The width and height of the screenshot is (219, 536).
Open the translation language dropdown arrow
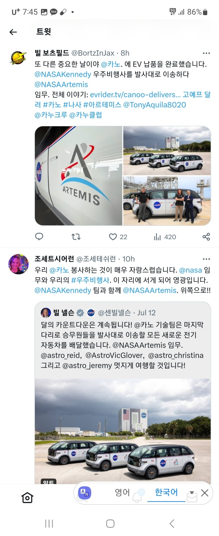tap(192, 493)
